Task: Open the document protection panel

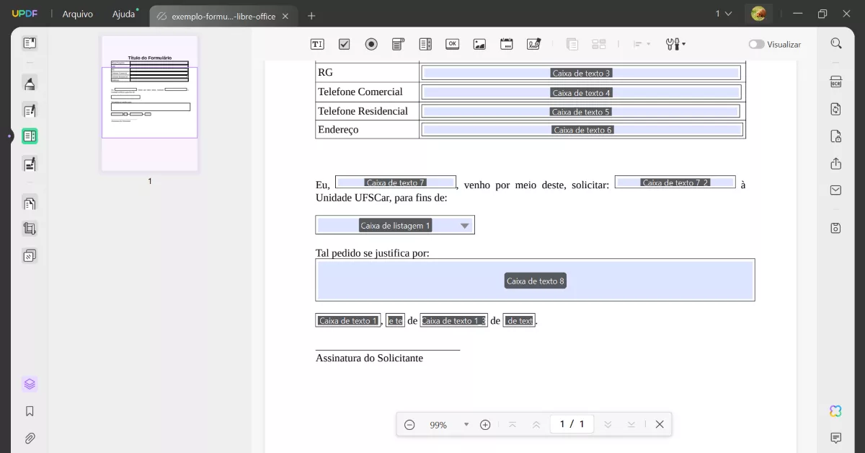Action: (835, 136)
